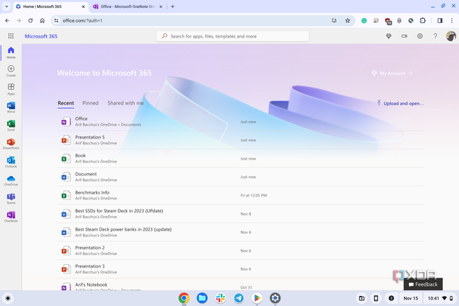
Task: Open a new browser tab
Action: (173, 7)
